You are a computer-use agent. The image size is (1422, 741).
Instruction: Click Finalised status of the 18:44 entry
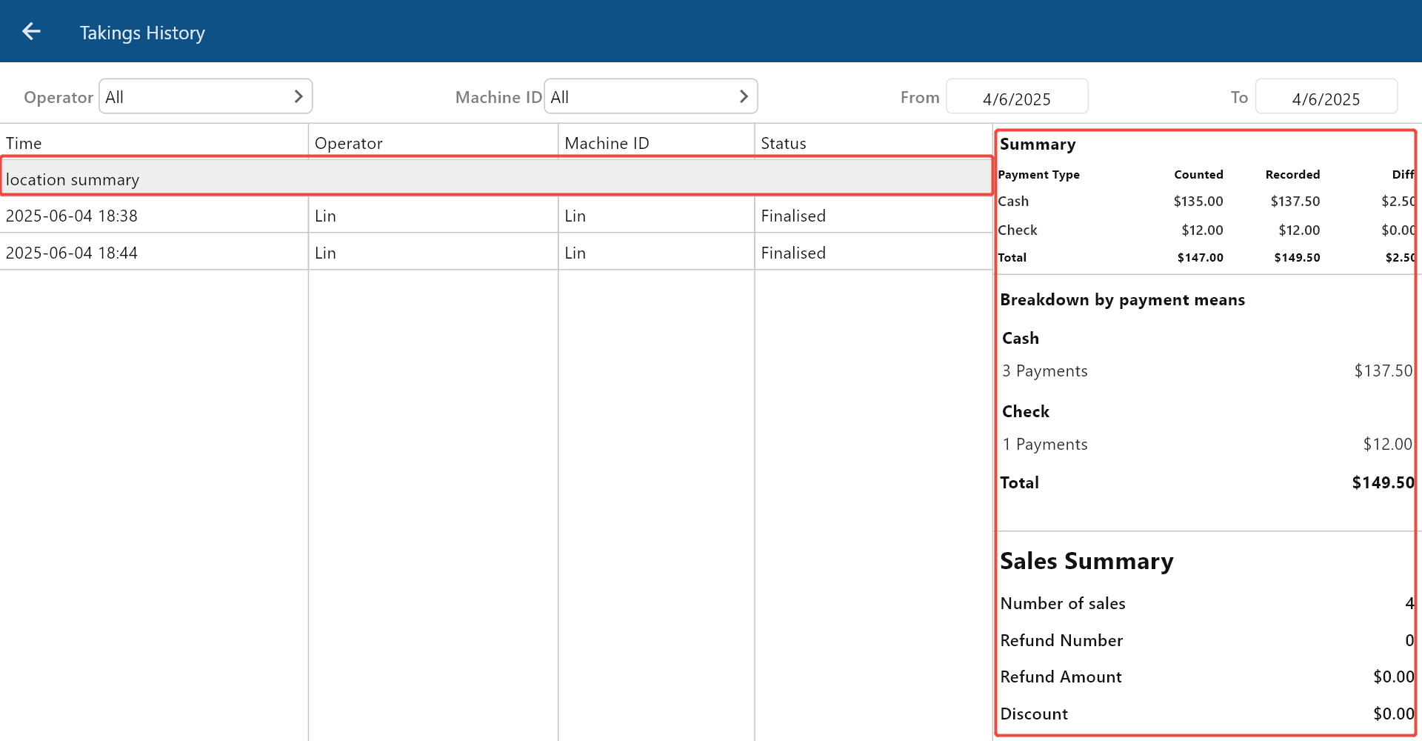click(792, 253)
